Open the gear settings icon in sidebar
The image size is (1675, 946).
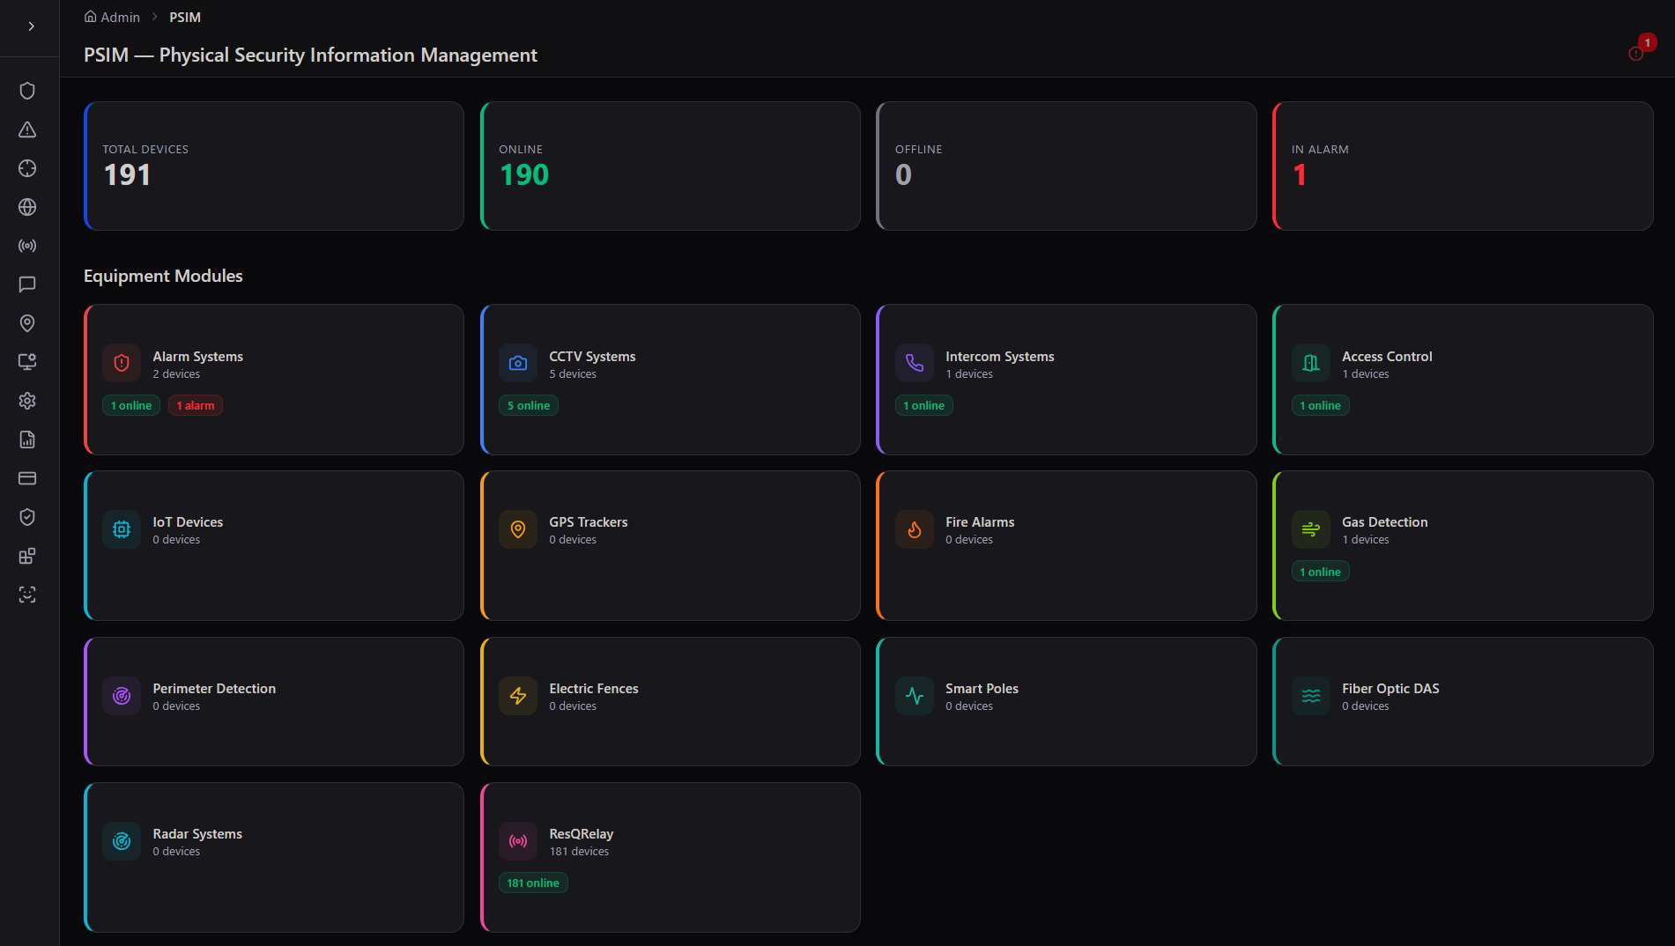(x=27, y=401)
